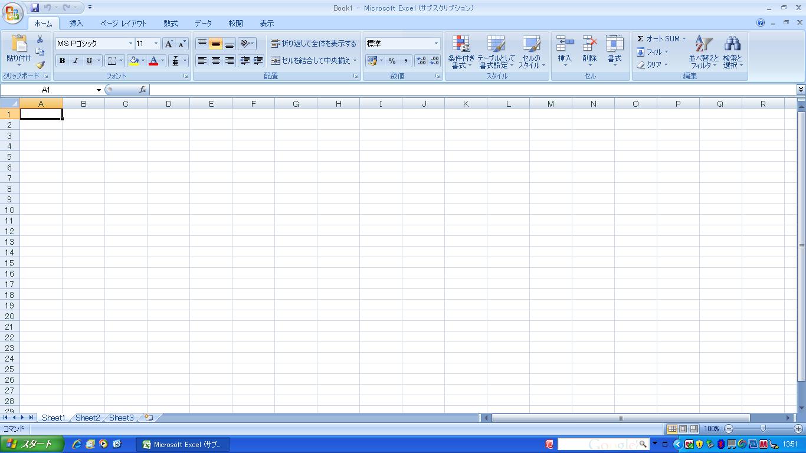Screen dimensions: 806x453
Task: Open the Name Box dropdown arrow
Action: [99, 90]
